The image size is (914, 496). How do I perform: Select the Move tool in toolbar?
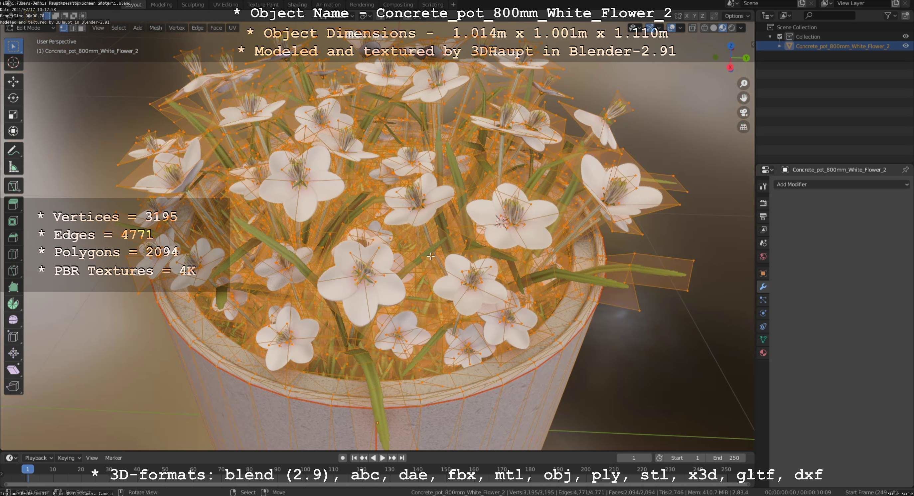13,81
